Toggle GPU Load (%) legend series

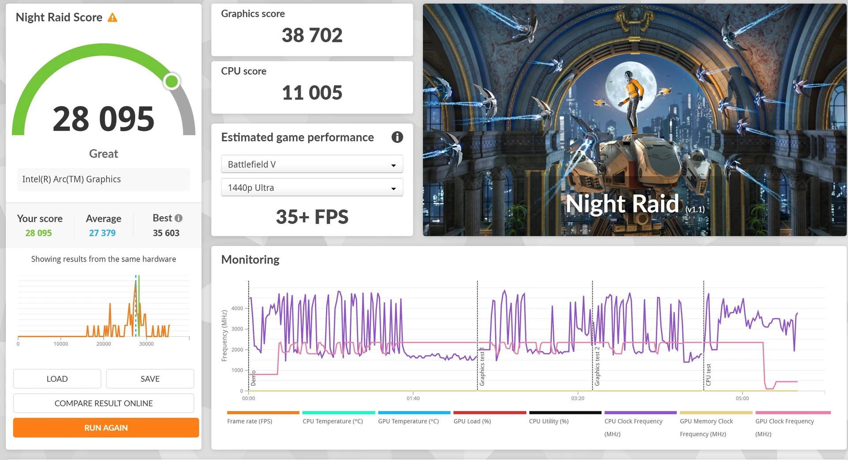(489, 418)
